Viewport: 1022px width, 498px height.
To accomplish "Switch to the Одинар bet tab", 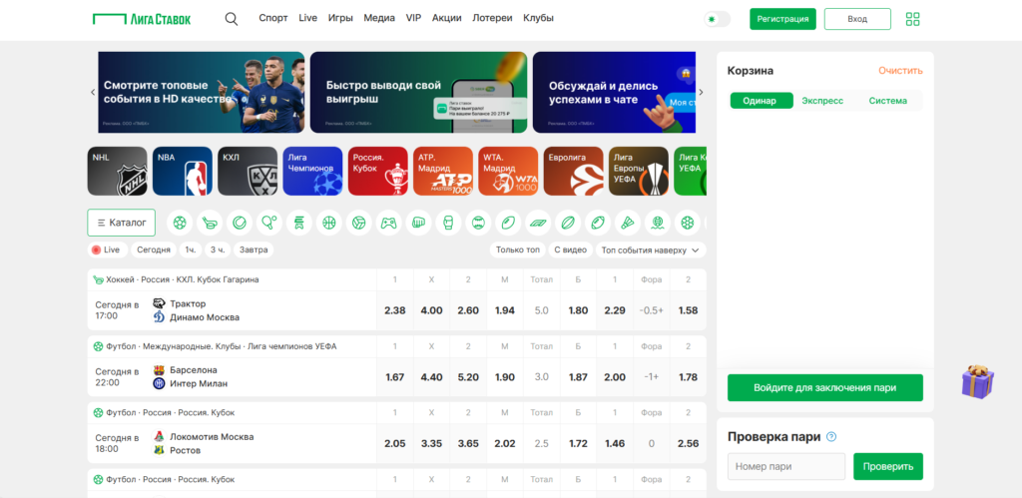I will tap(762, 101).
